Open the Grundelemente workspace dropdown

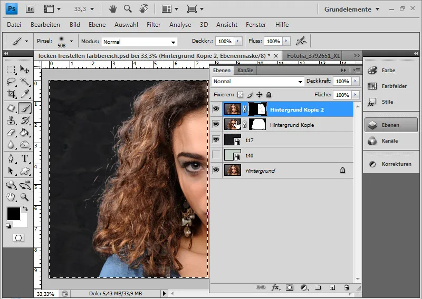tap(352, 9)
